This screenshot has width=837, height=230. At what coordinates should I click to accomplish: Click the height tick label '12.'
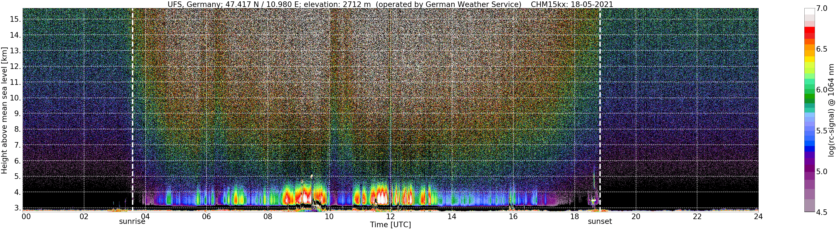coord(15,66)
